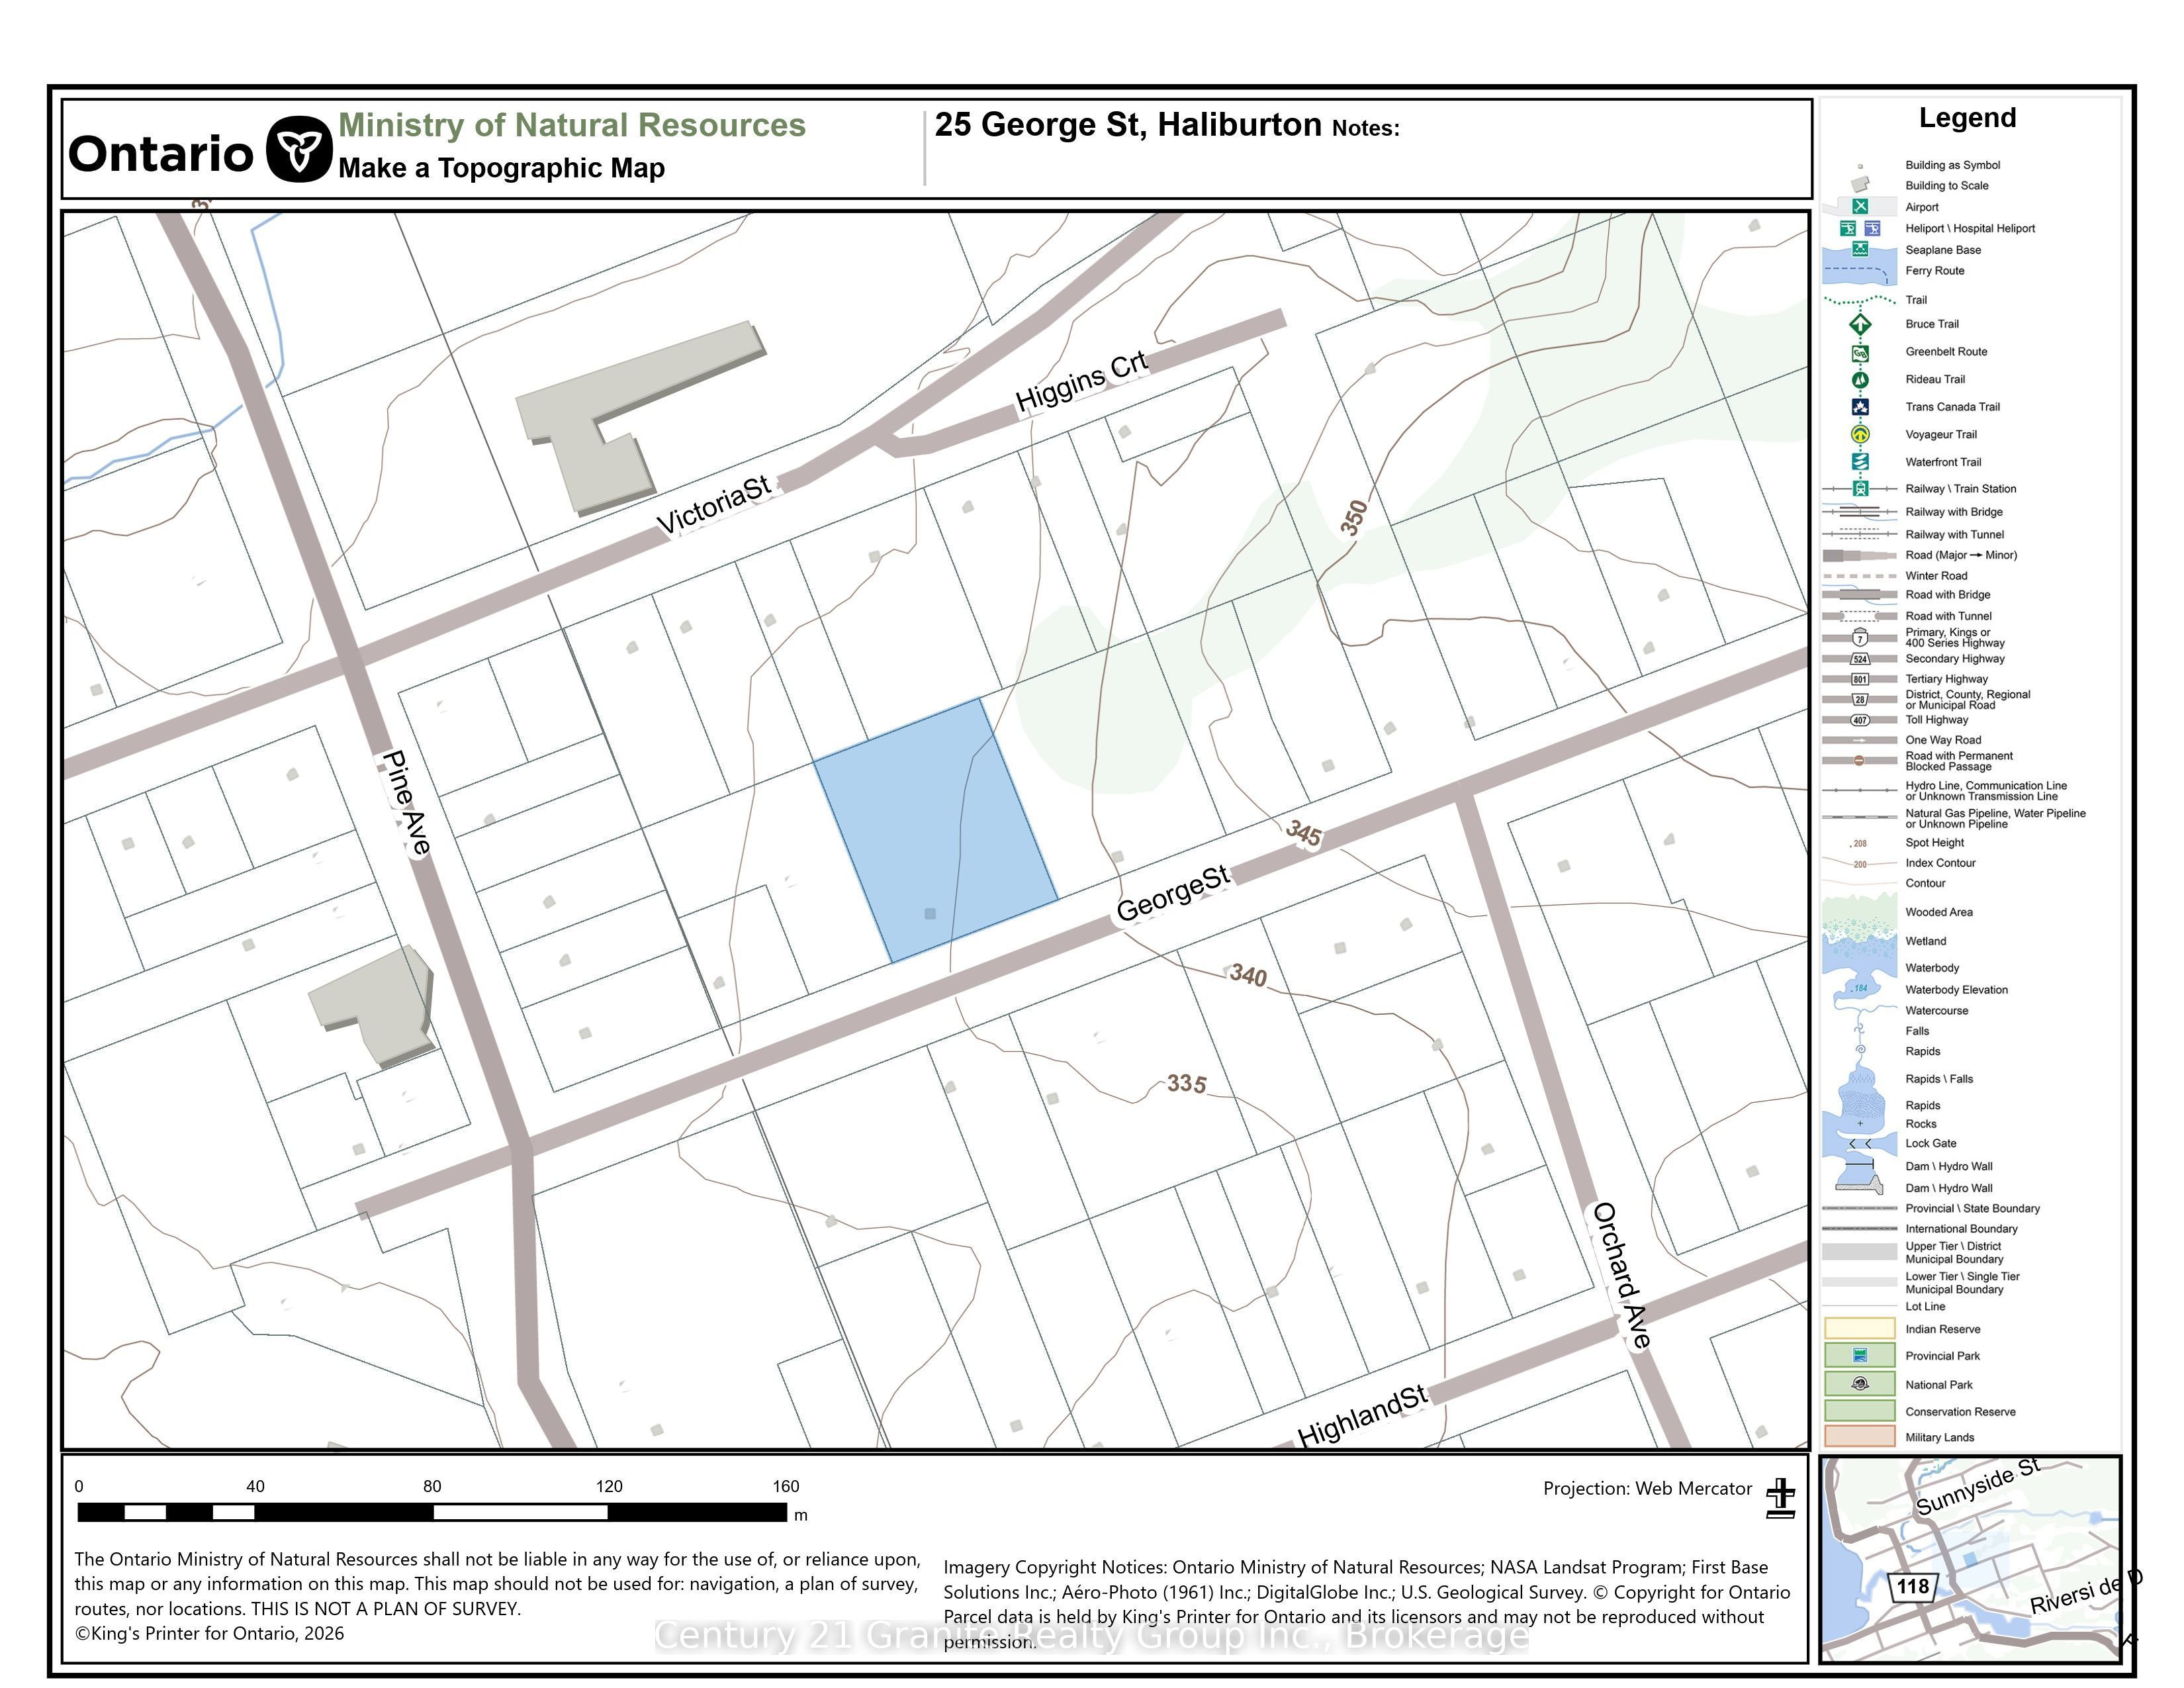The image size is (2184, 1688).
Task: Click the Trans Canada Trail icon
Action: click(1860, 407)
